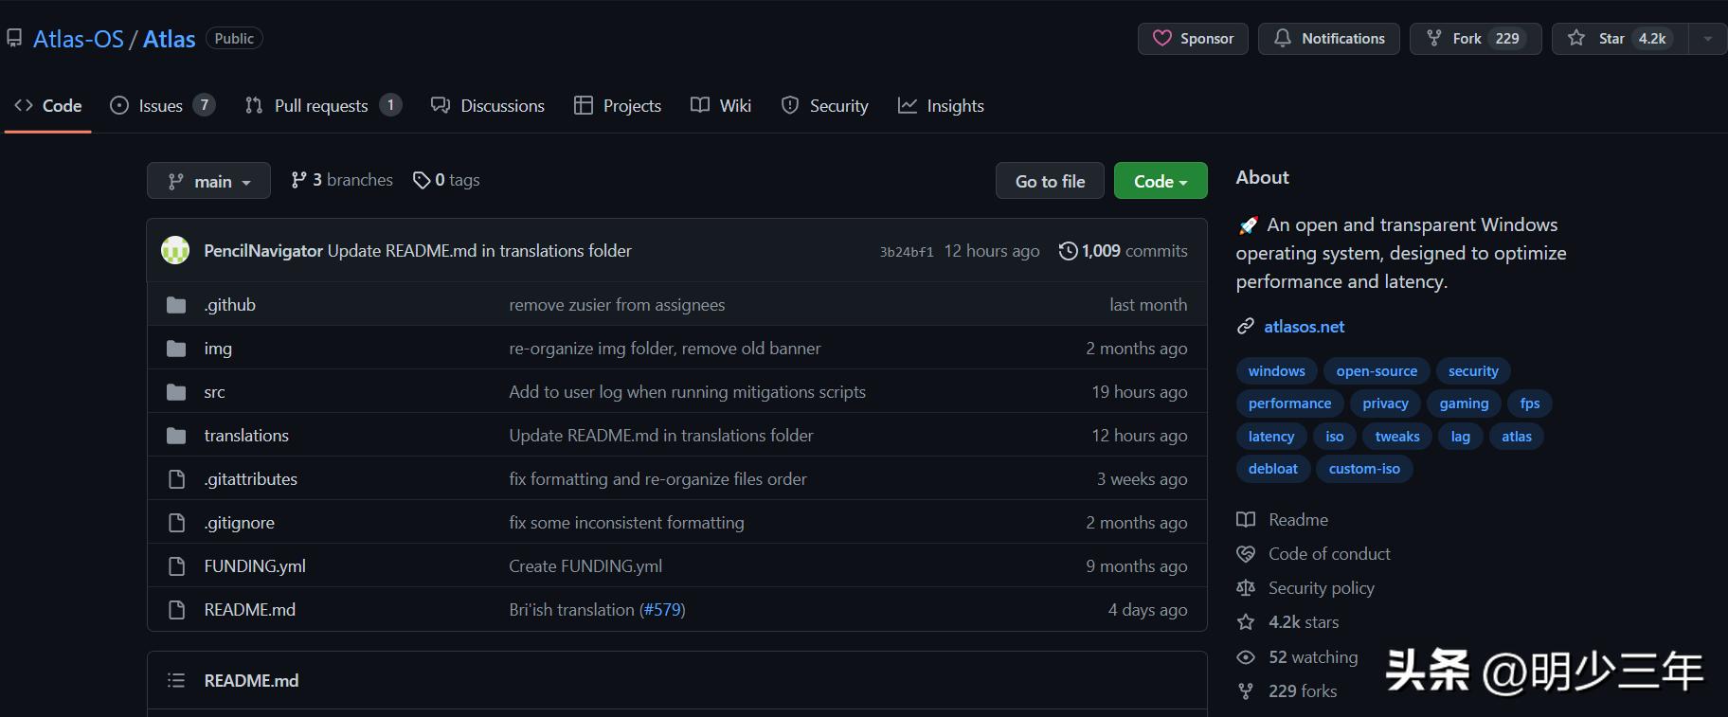Click the branches fork icon

pyautogui.click(x=299, y=180)
